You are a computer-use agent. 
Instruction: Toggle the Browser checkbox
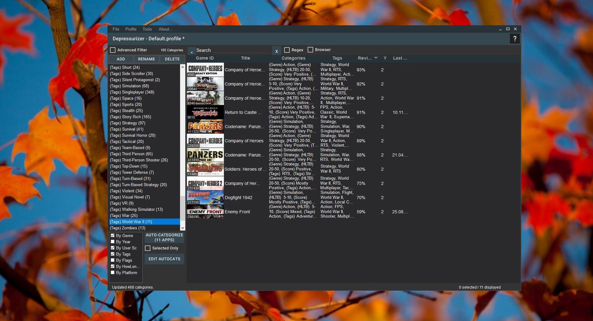310,50
